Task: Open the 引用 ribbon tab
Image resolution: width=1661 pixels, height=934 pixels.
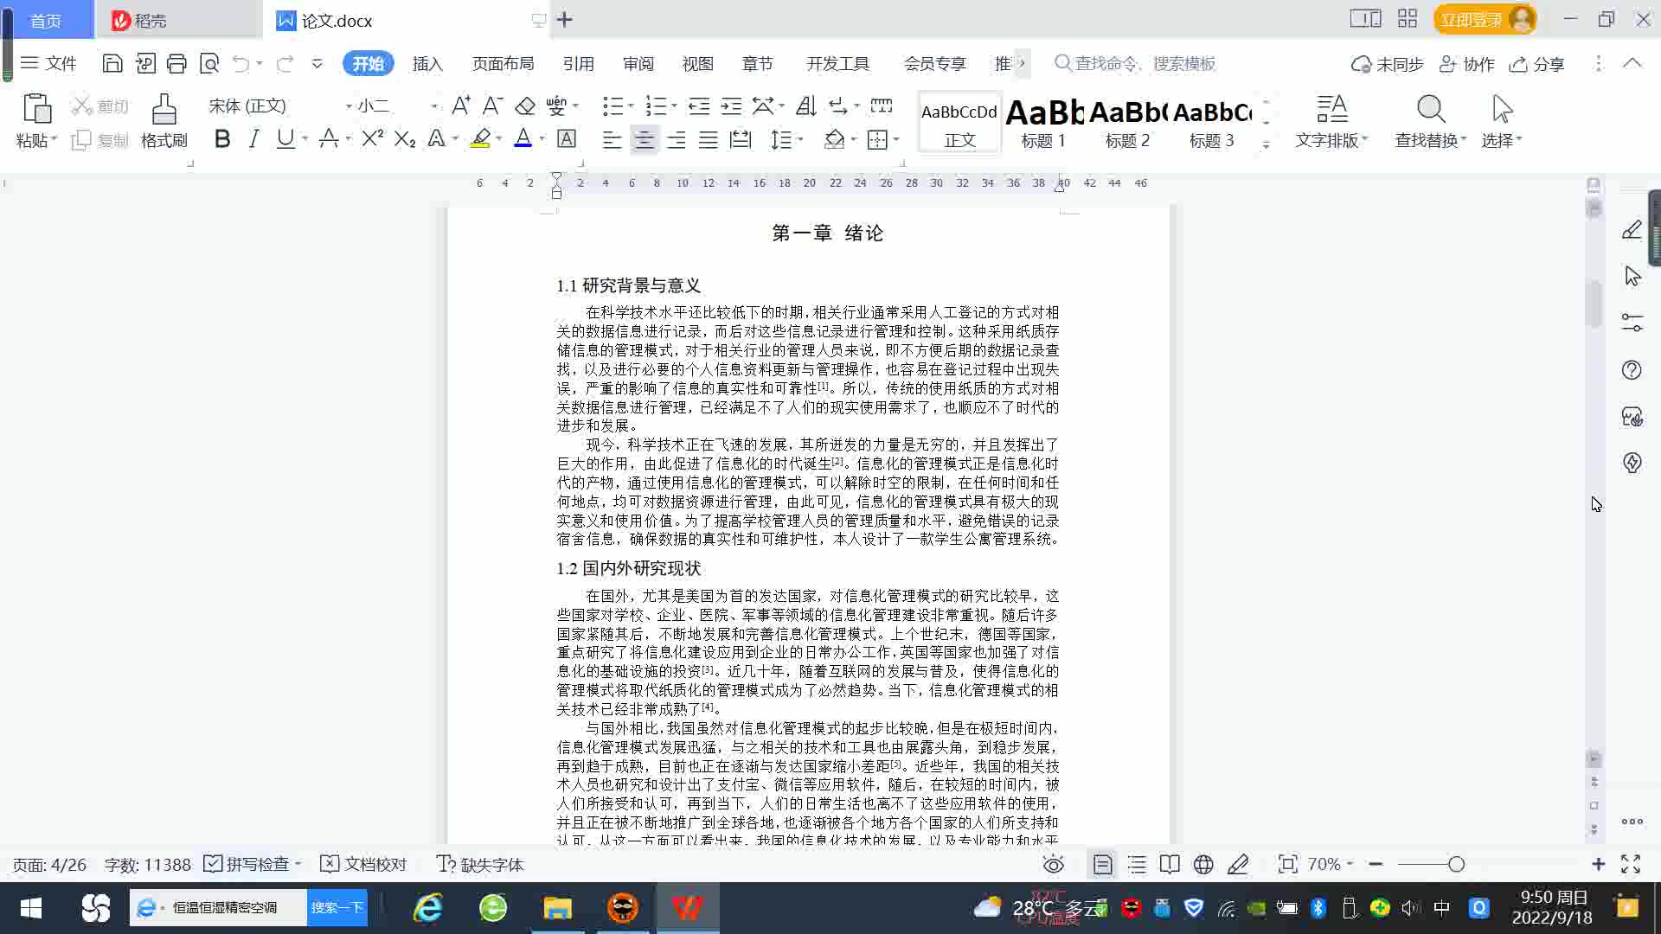Action: pos(578,64)
